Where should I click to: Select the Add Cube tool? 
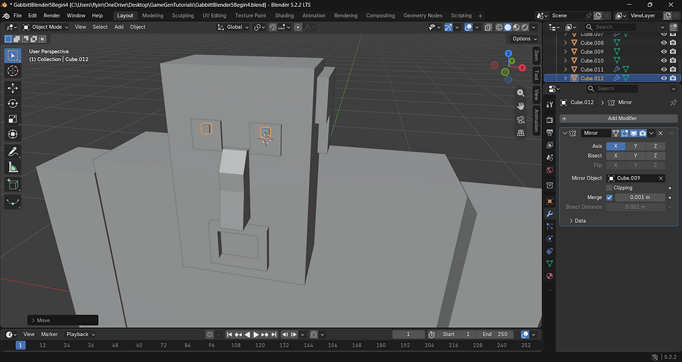(x=13, y=184)
